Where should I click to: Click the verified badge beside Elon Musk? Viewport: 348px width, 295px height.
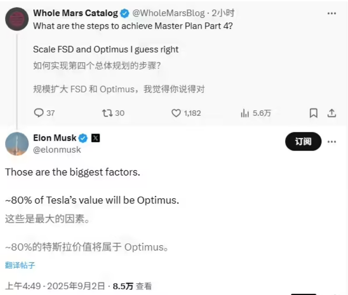pyautogui.click(x=83, y=138)
